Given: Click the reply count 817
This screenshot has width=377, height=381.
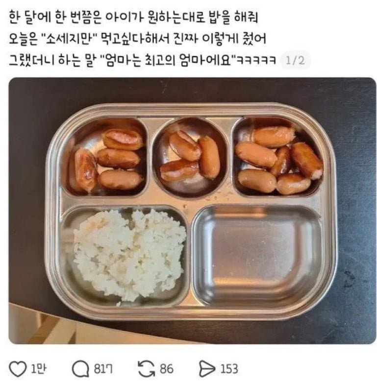Looking at the screenshot, I should 103,369.
